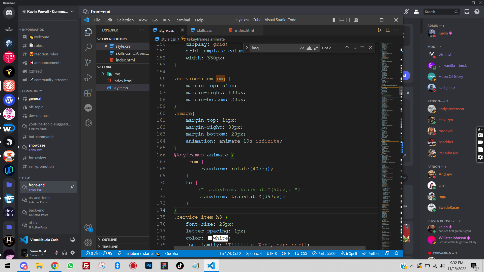Expand the OUTLINE section
The width and height of the screenshot is (484, 272).
pyautogui.click(x=109, y=240)
